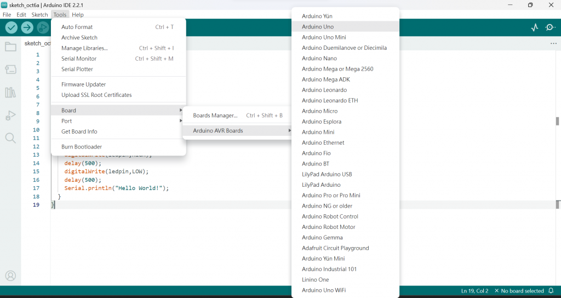
Task: Expand the Arduino AVR Boards submenu
Action: (238, 130)
